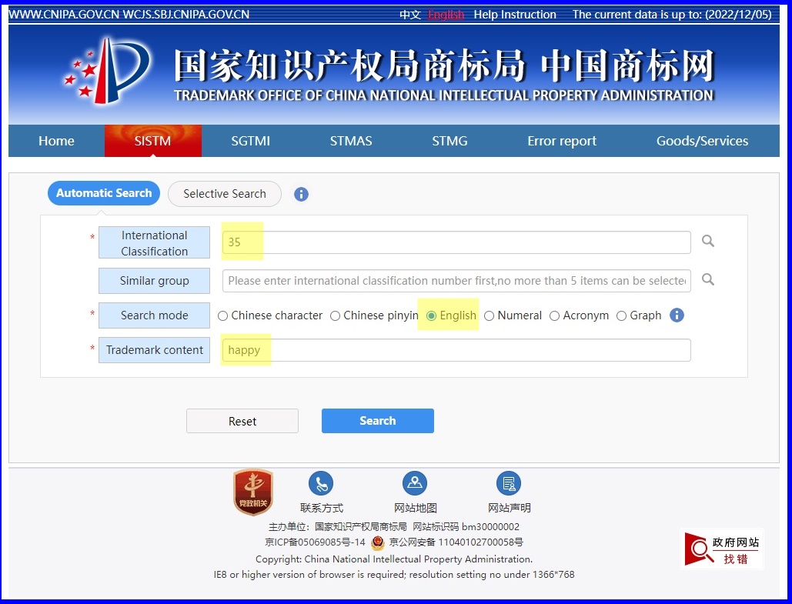Click the 京ICP备05069085号-14 link

[x=316, y=542]
